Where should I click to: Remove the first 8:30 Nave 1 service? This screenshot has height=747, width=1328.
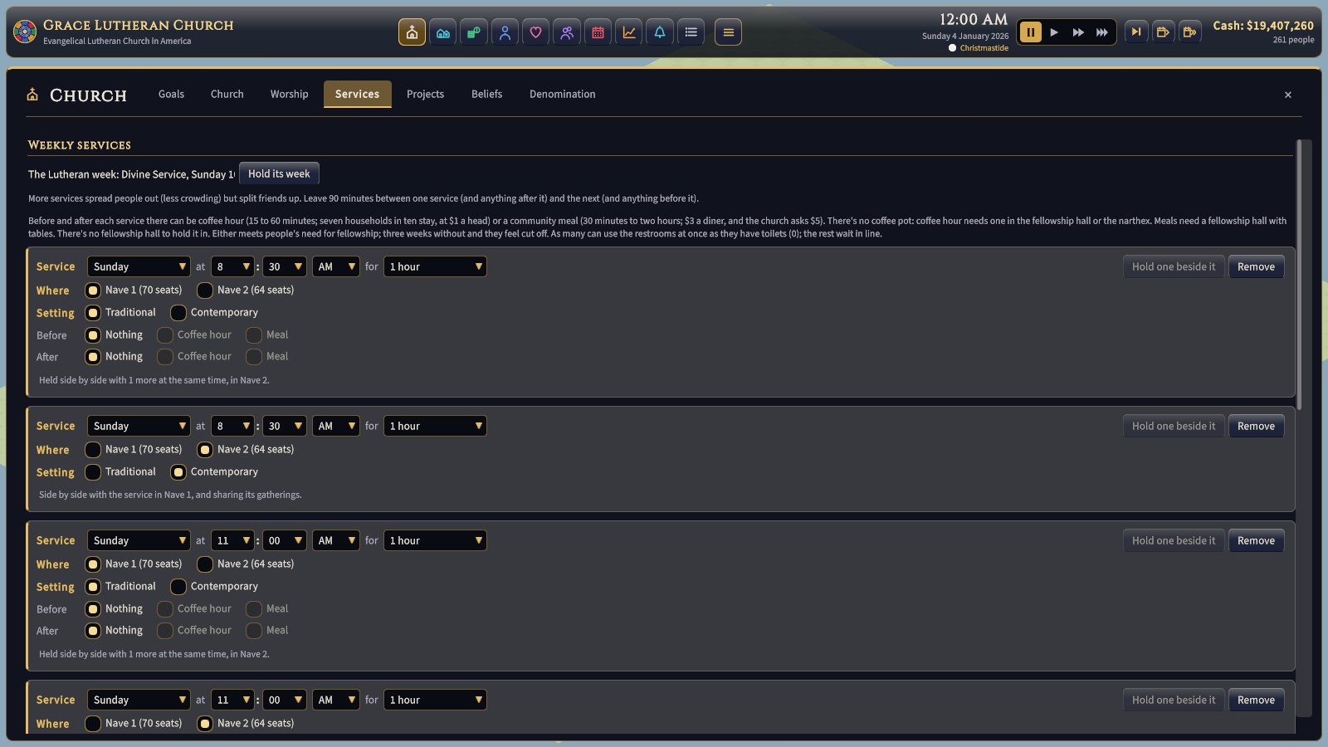pos(1256,266)
